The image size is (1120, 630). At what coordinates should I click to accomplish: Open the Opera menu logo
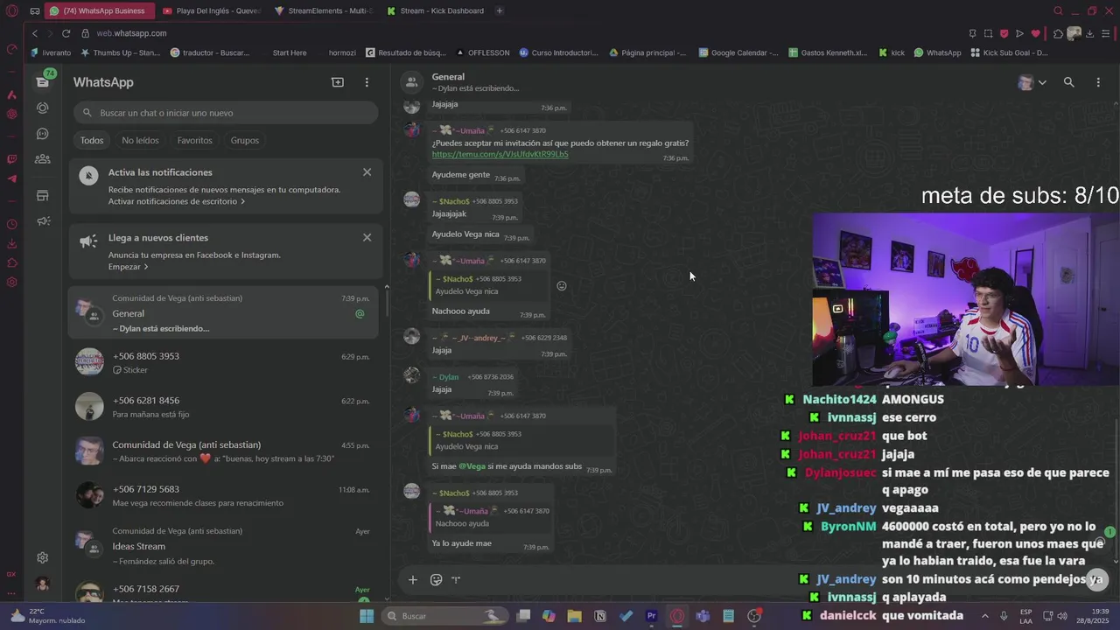tap(11, 11)
